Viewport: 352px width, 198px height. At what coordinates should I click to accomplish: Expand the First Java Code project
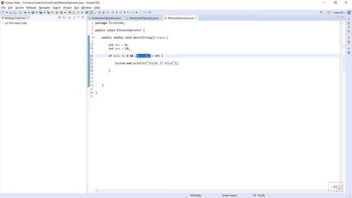pyautogui.click(x=3, y=23)
